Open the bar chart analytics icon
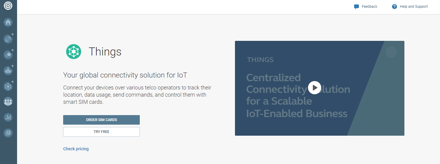Screen dimensions: 440x164 point(8,117)
